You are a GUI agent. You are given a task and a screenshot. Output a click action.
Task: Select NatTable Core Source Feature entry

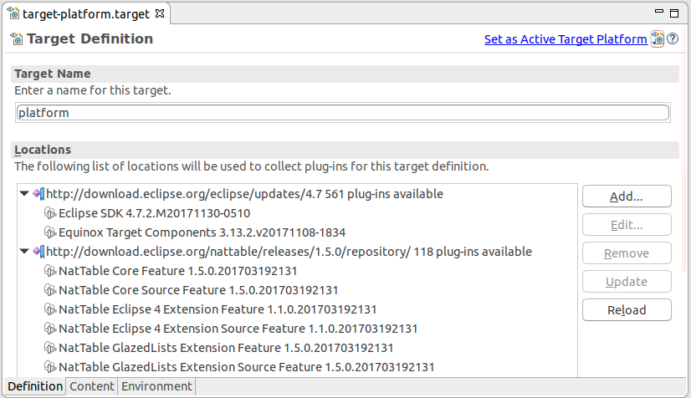198,290
